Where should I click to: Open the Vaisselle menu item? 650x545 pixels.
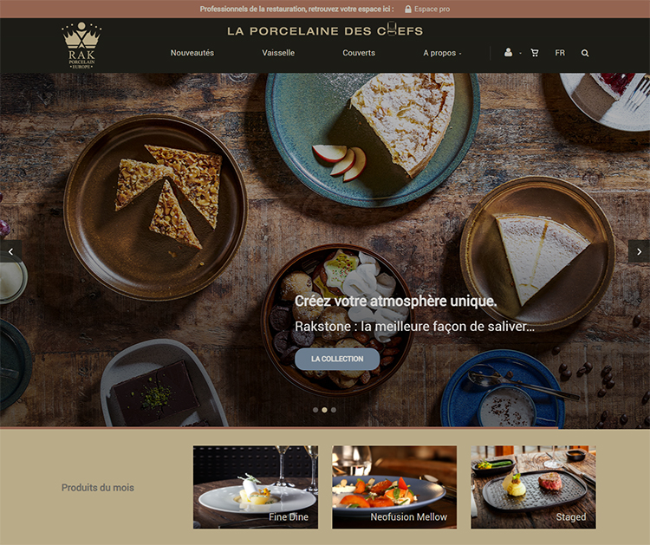point(278,53)
